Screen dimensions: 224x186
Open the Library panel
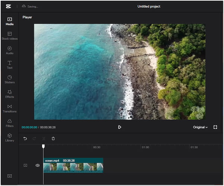pos(9,137)
